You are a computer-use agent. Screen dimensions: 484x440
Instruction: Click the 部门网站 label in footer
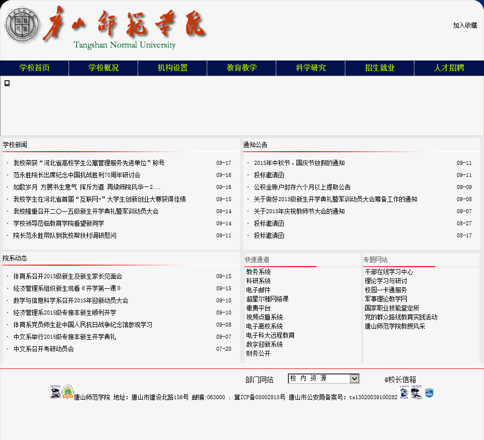coord(259,380)
